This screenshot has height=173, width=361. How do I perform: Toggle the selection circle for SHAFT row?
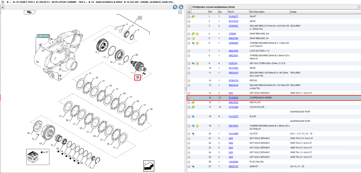coord(189,17)
